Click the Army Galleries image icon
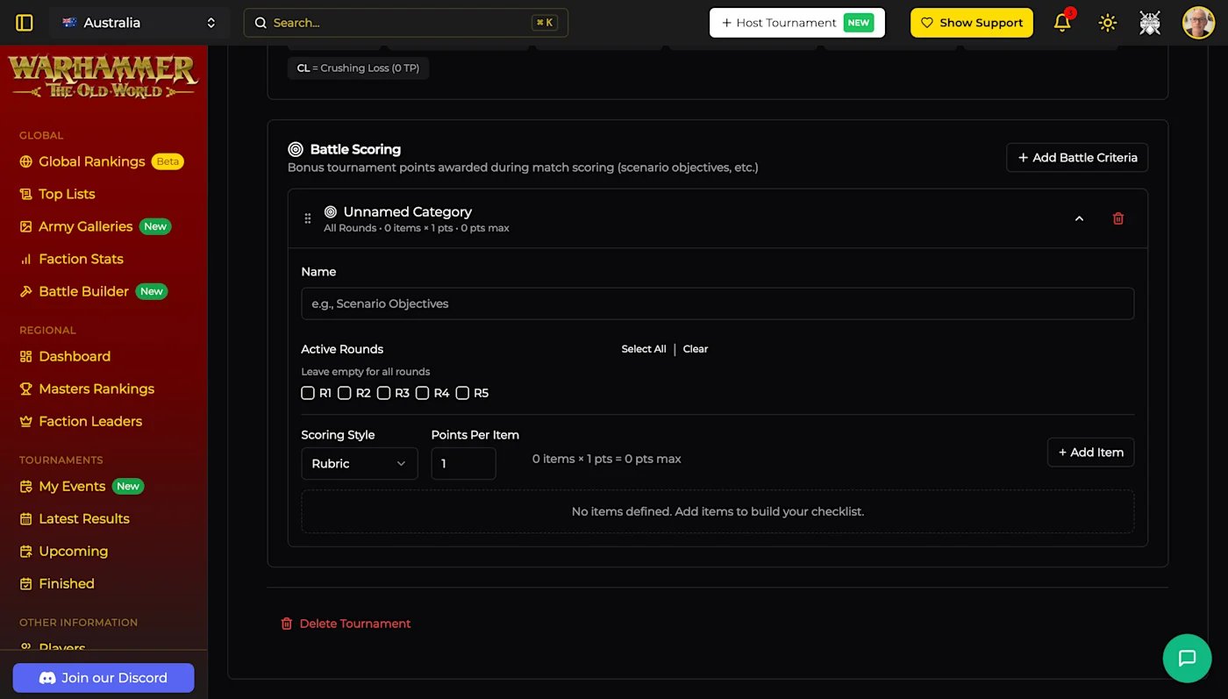The height and width of the screenshot is (699, 1228). tap(26, 226)
